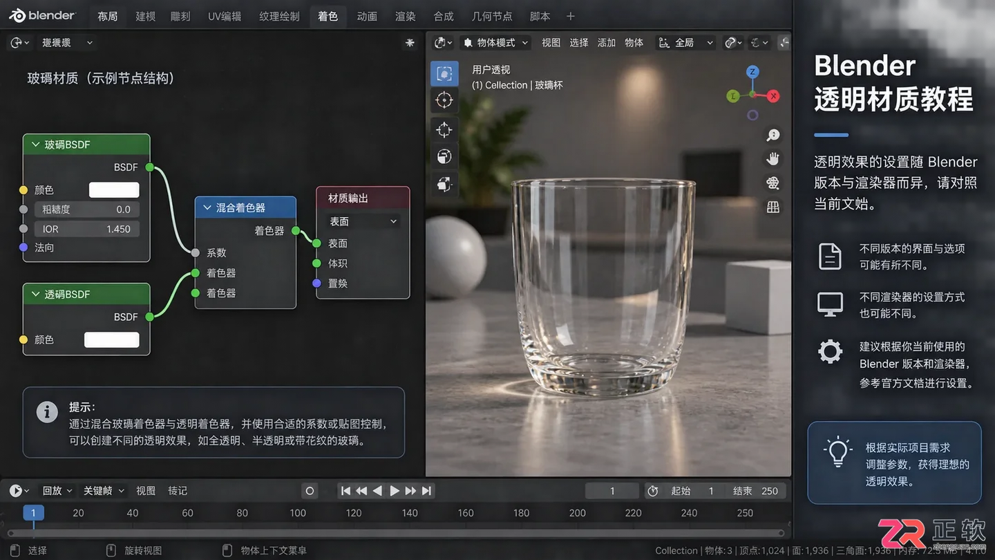The width and height of the screenshot is (995, 560).
Task: Click the info icon in the tip box
Action: [47, 412]
